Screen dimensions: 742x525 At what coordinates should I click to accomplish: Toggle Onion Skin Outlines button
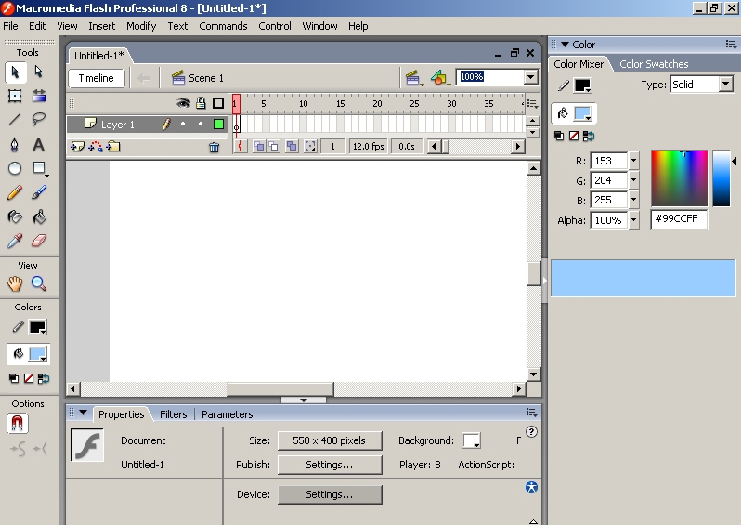click(x=274, y=146)
